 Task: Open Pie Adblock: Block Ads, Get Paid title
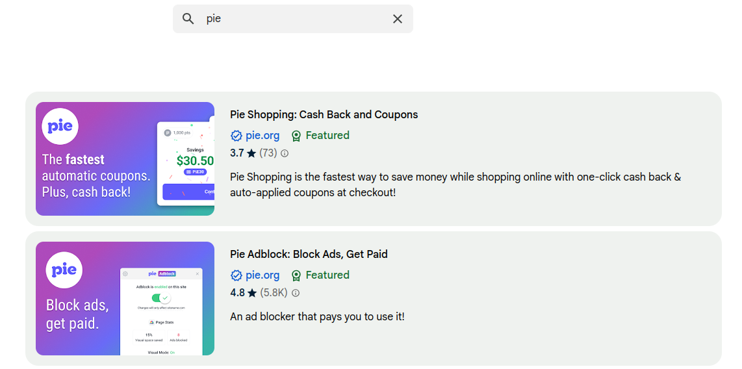coord(309,254)
